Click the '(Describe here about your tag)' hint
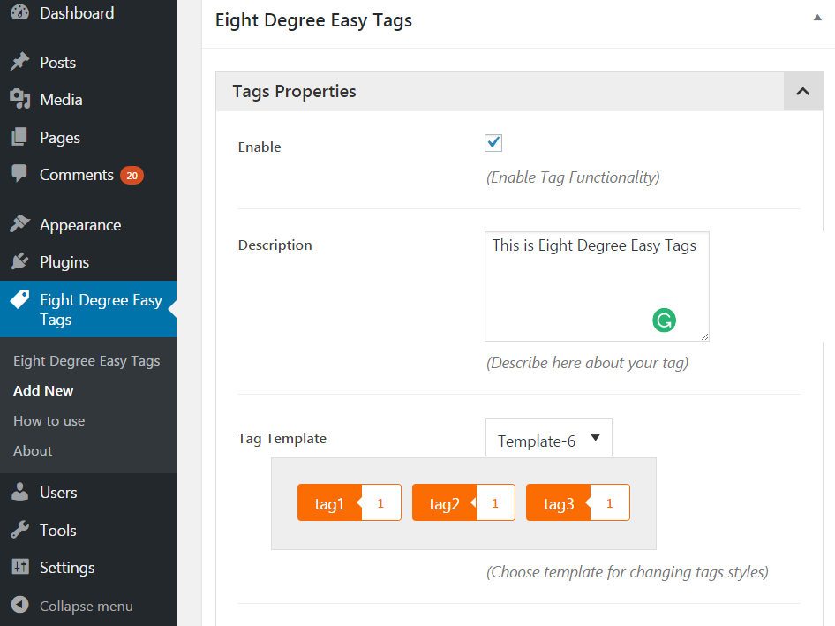Viewport: 835px width, 626px height. 587,363
